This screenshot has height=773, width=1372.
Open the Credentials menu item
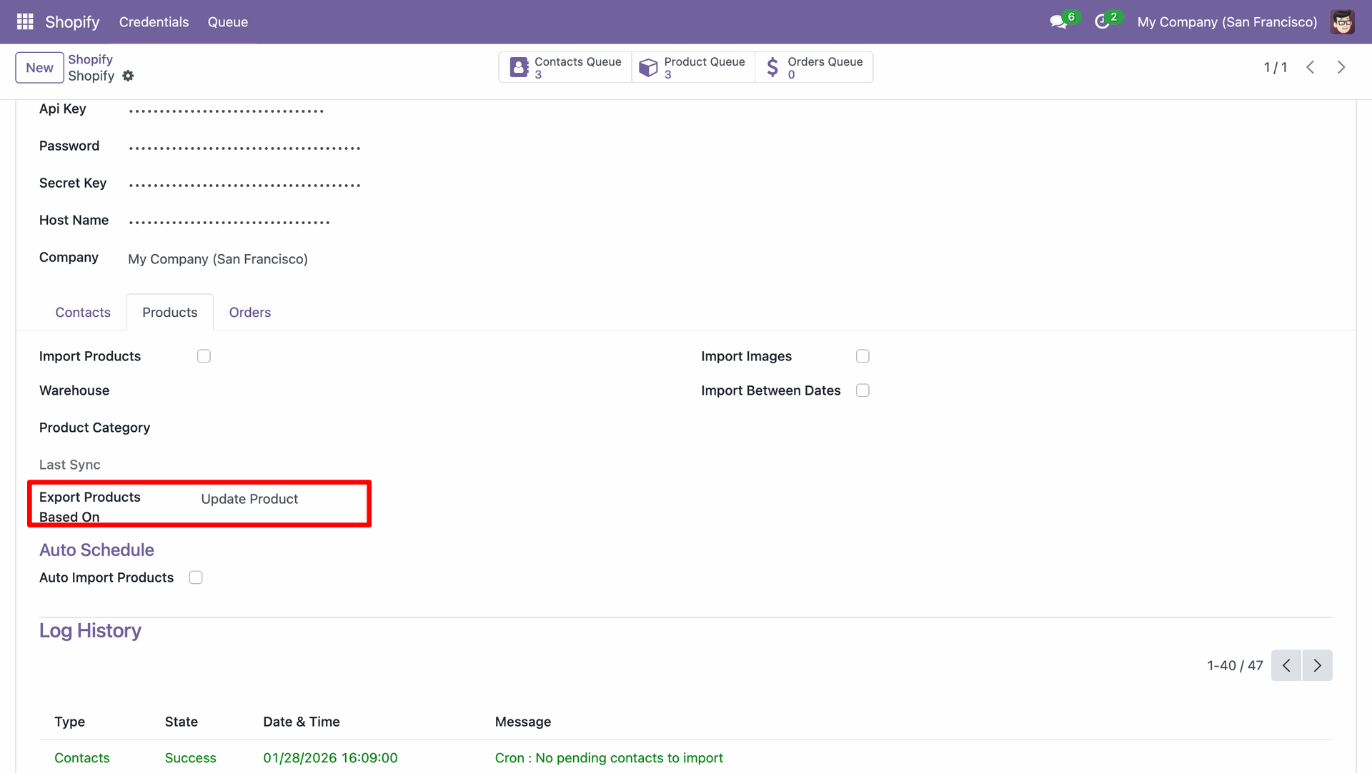(x=154, y=22)
